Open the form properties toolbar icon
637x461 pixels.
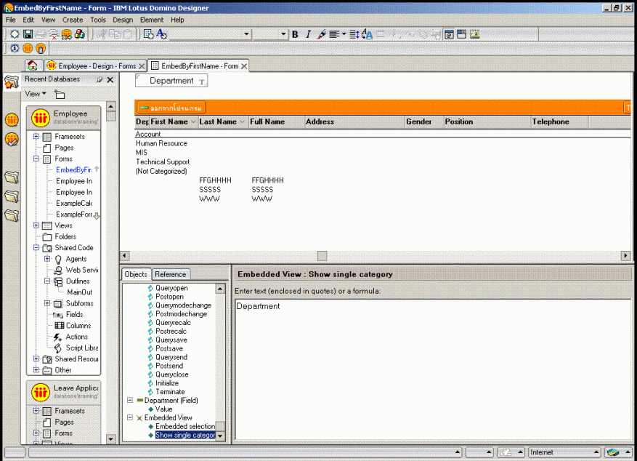pyautogui.click(x=149, y=35)
